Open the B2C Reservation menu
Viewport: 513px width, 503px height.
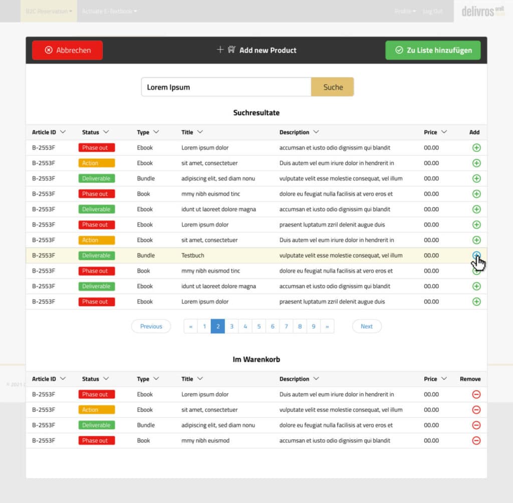pyautogui.click(x=48, y=11)
